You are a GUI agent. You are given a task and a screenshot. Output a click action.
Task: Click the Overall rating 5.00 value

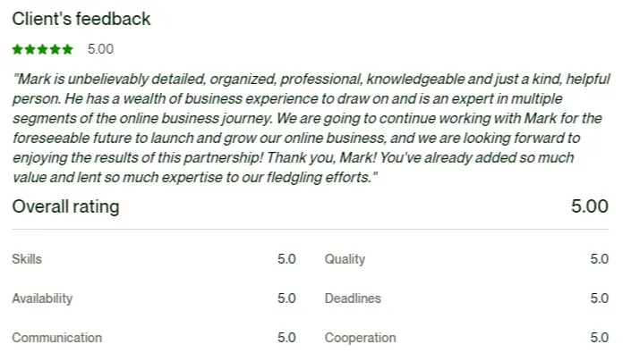click(590, 206)
